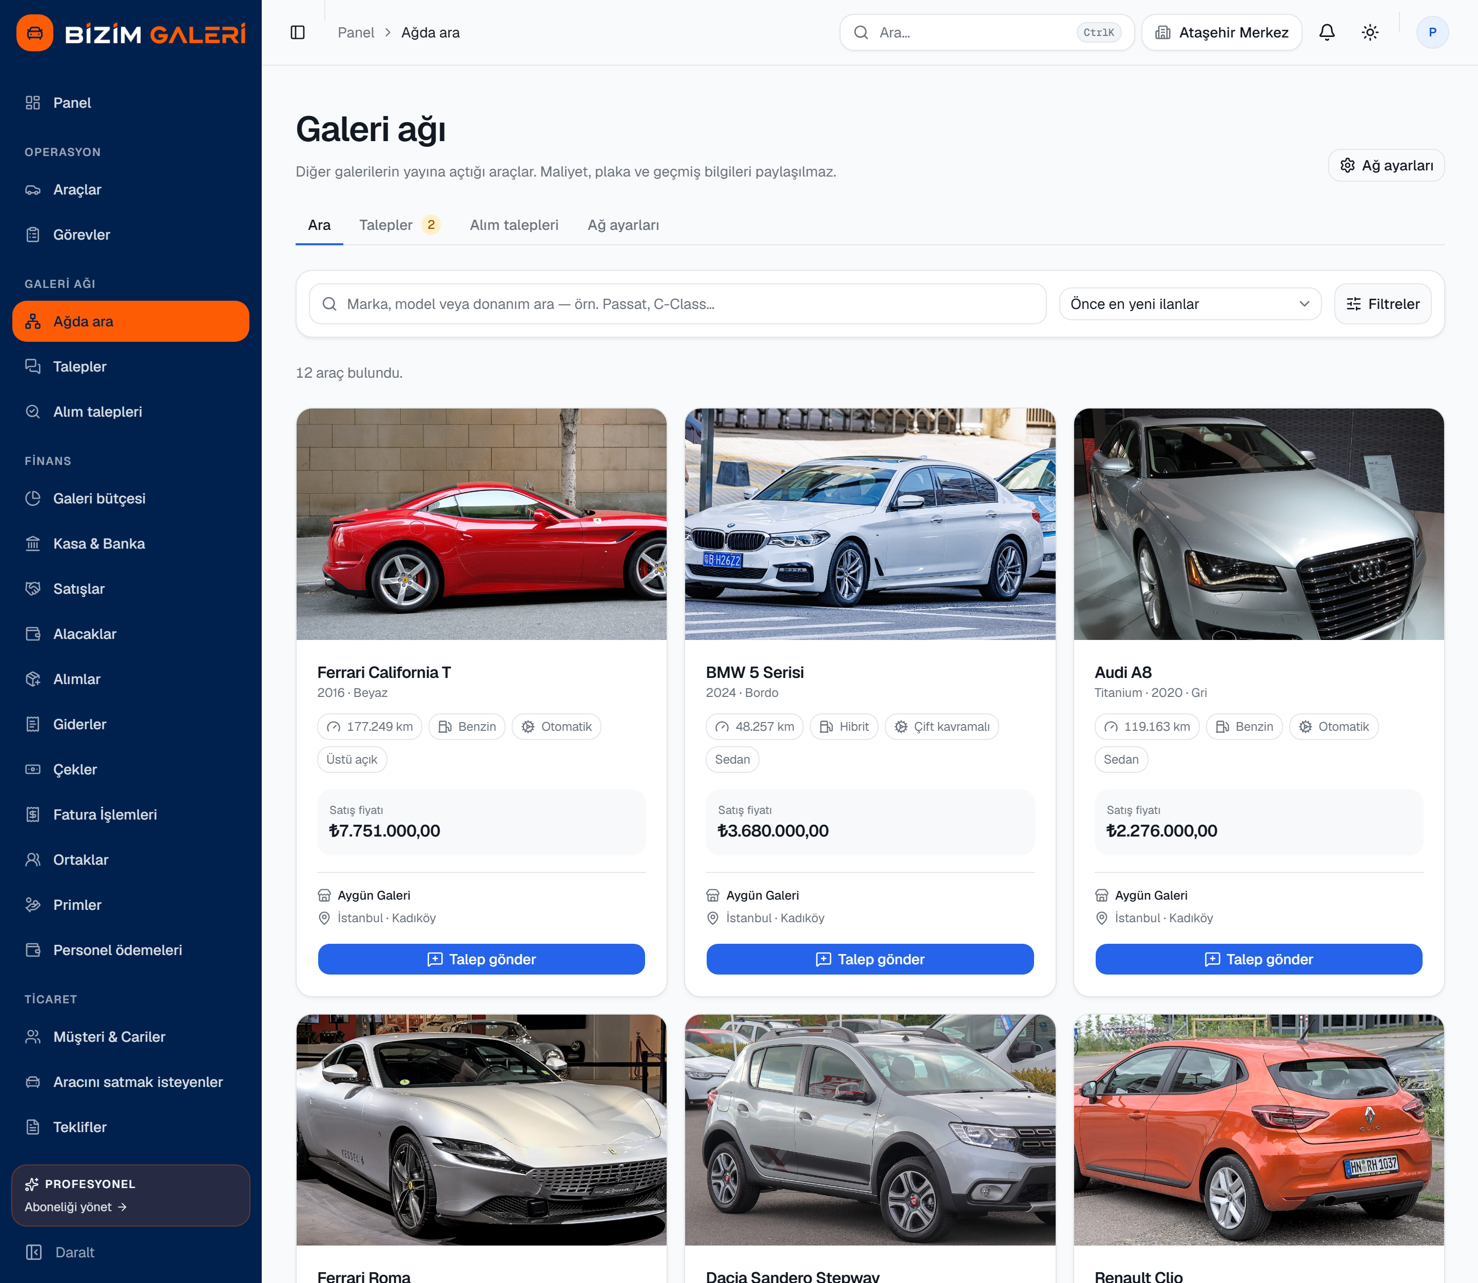
Task: Go to Araçlar in the sidebar
Action: pyautogui.click(x=130, y=190)
